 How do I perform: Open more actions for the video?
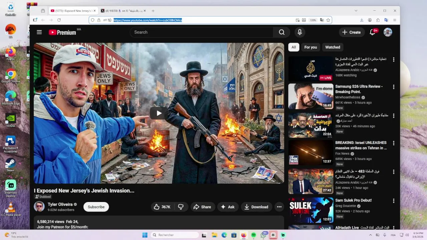(279, 207)
